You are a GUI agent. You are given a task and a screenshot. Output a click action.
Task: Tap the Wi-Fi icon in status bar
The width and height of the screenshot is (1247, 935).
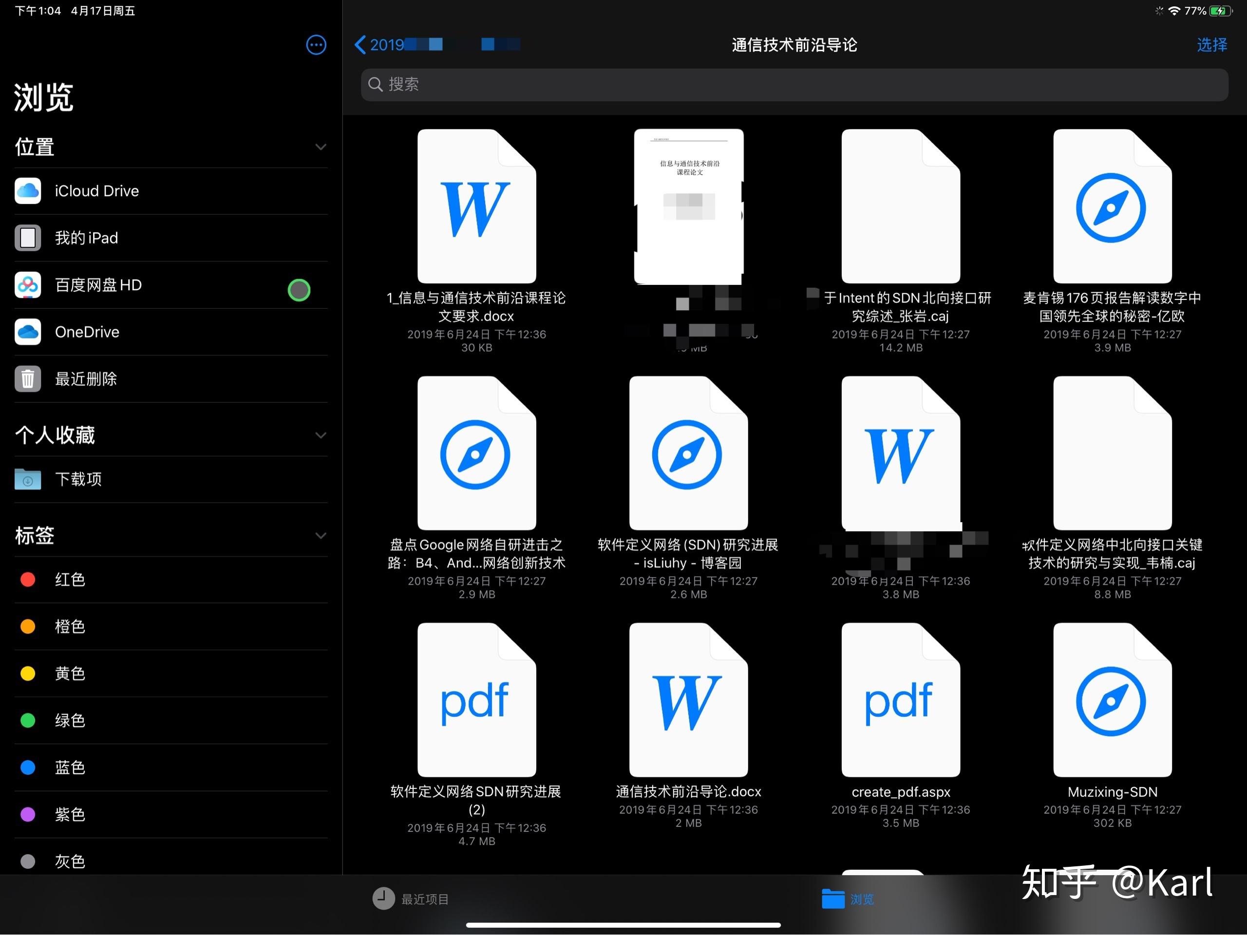[1174, 11]
